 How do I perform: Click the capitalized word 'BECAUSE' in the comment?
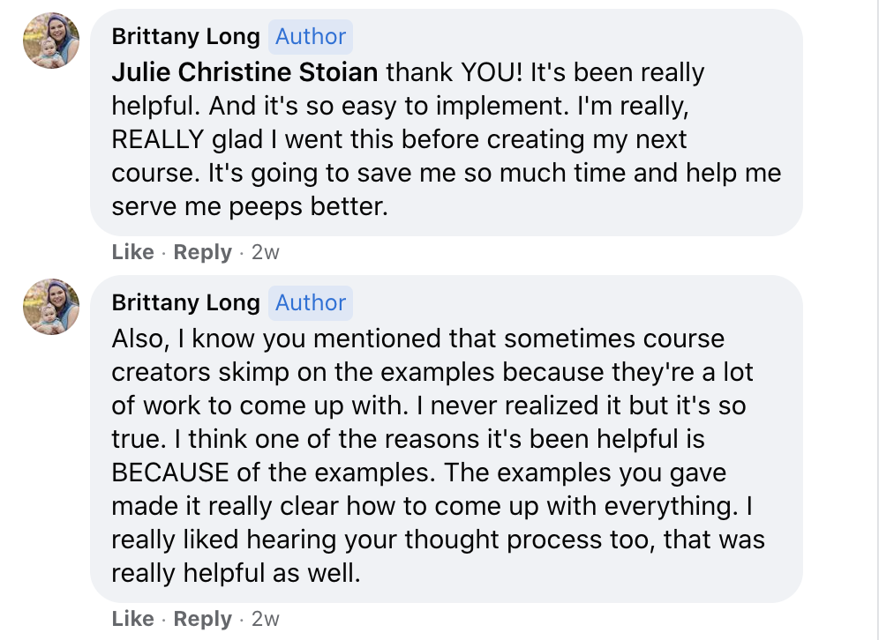(169, 473)
